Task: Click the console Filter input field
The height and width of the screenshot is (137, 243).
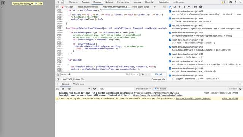Action: (117, 89)
